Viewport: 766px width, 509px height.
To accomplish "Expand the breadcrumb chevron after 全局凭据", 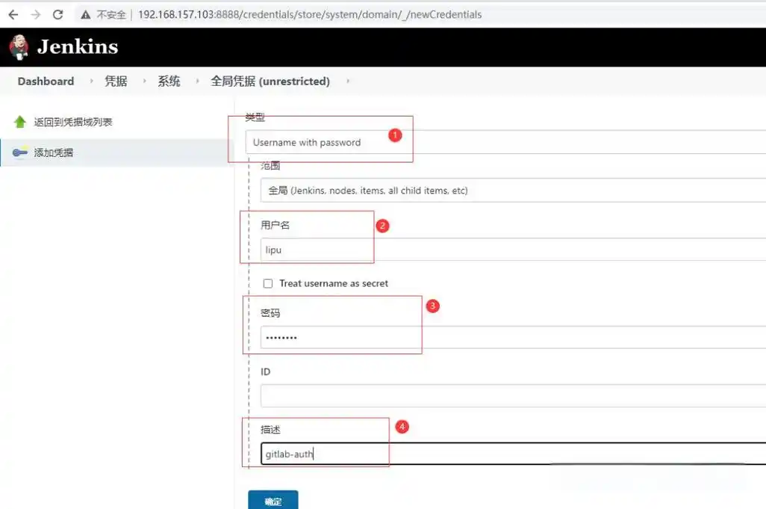I will pos(348,82).
